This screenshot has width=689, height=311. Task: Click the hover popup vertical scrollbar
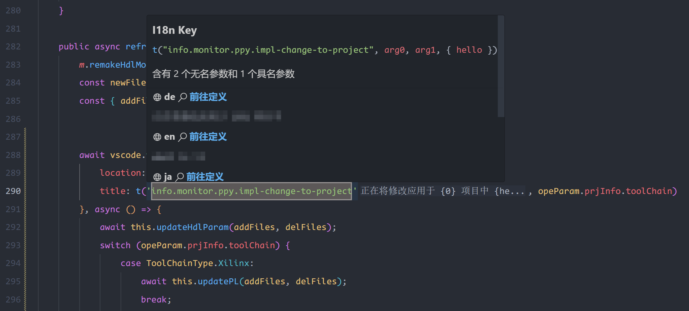(501, 66)
